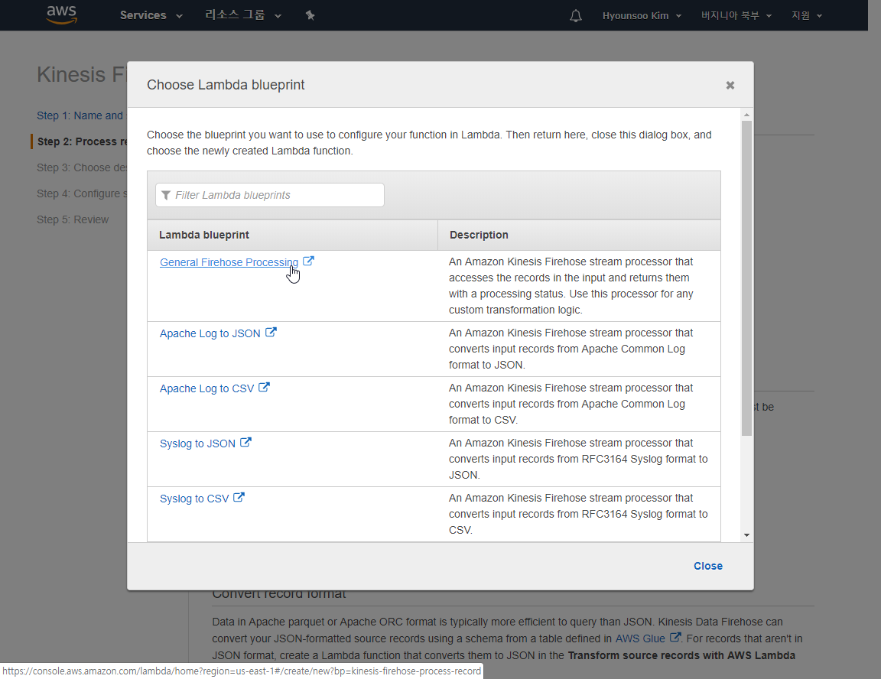881x679 pixels.
Task: Open the AWS Glue link in background page
Action: [641, 638]
